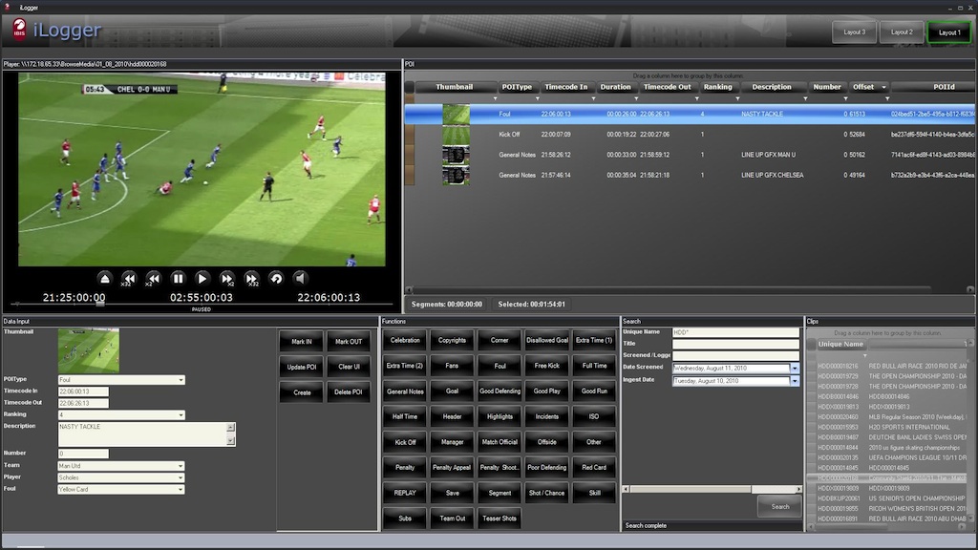Tag the Celebration function
The width and height of the screenshot is (978, 550).
point(405,341)
